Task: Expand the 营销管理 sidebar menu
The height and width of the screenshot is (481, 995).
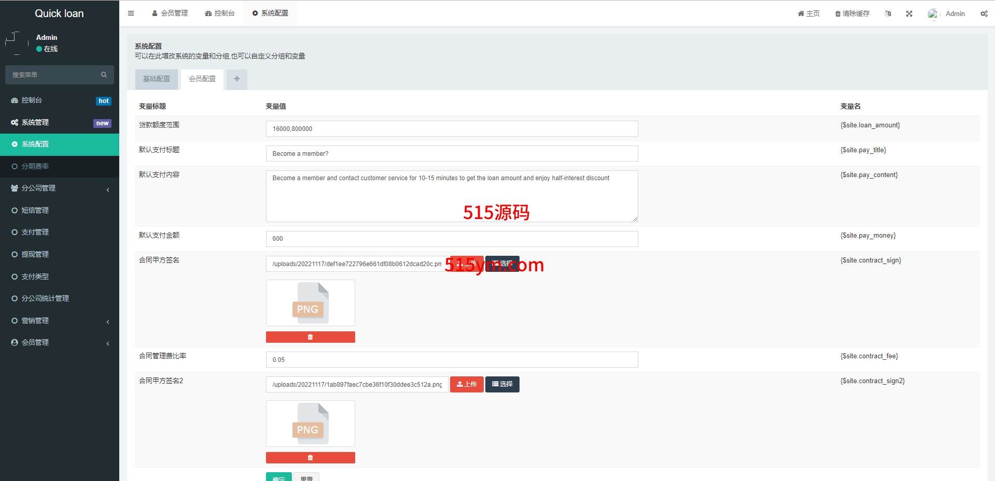Action: tap(60, 321)
